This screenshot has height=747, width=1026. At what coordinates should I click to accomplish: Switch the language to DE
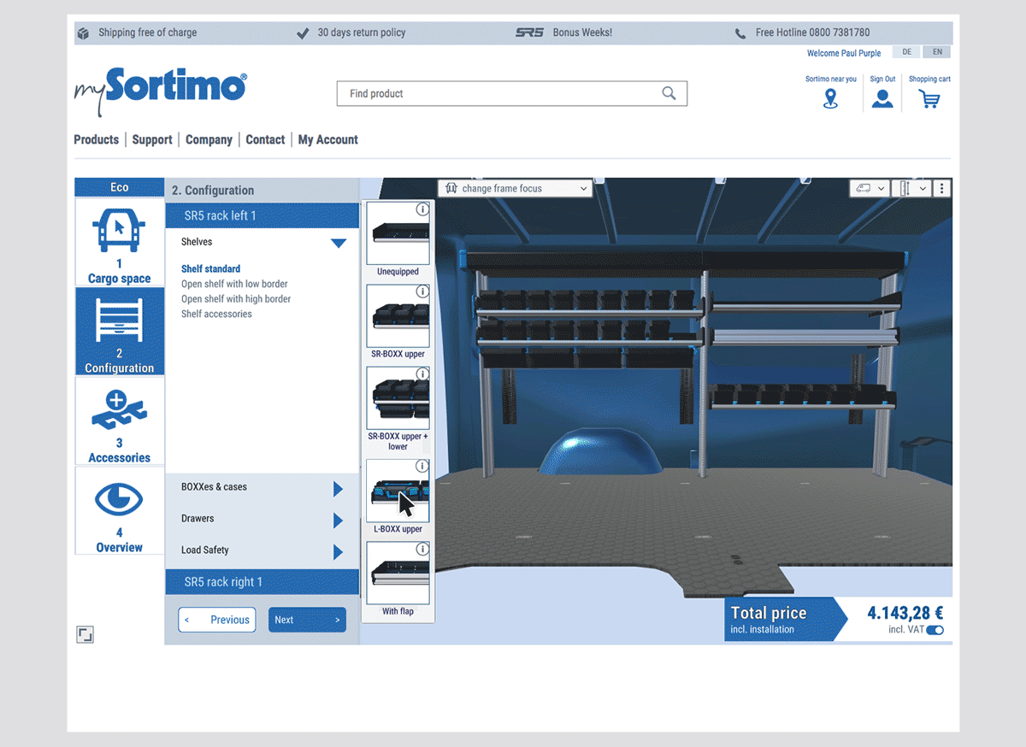click(906, 51)
